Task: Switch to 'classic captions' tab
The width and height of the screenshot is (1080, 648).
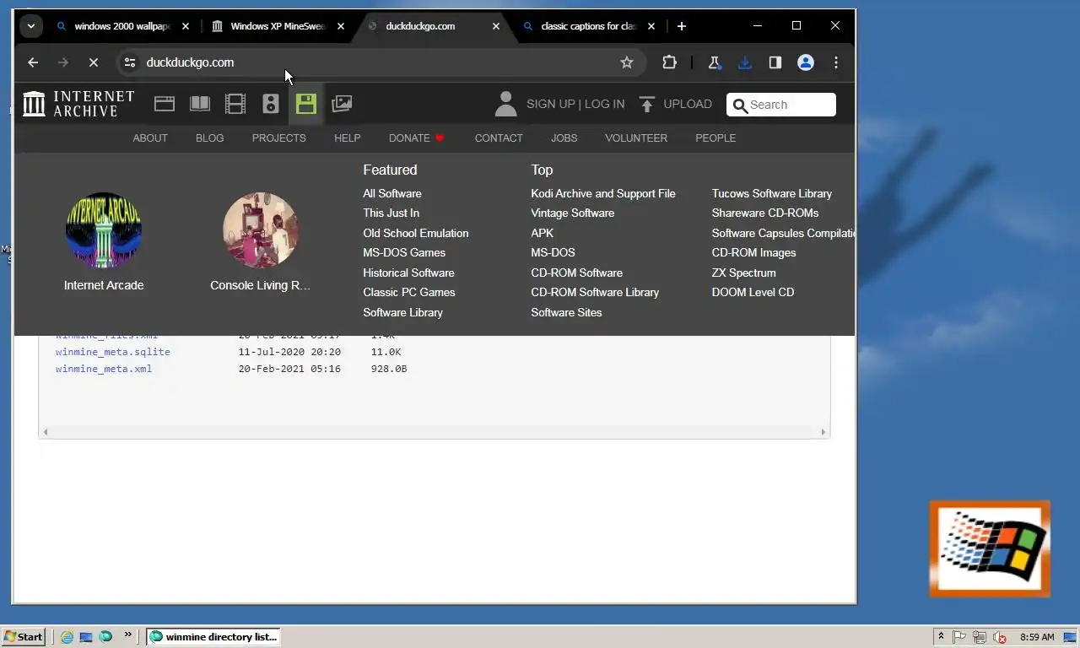Action: click(x=589, y=26)
